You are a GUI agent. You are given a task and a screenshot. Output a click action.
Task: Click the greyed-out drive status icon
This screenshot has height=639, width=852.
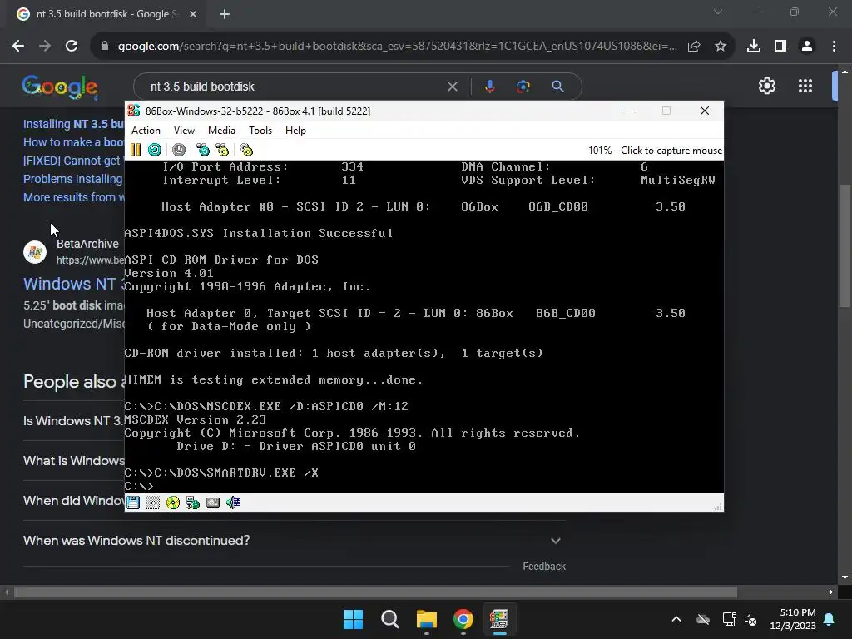[x=153, y=503]
